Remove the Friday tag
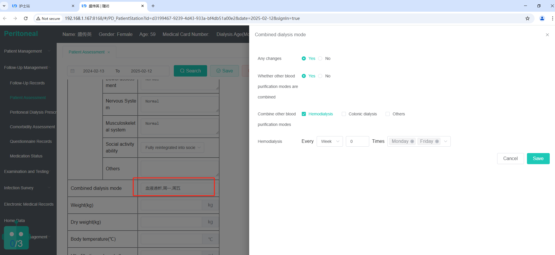The image size is (555, 255). (437, 141)
